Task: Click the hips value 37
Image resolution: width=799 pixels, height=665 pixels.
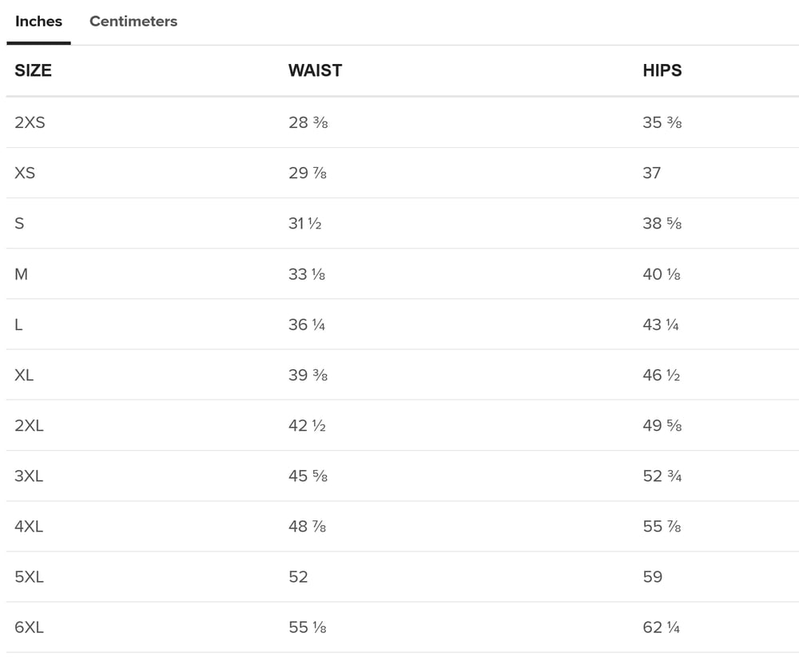Action: [x=652, y=173]
